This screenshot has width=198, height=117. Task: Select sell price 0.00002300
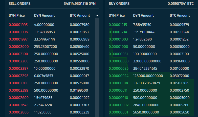coord(18,83)
